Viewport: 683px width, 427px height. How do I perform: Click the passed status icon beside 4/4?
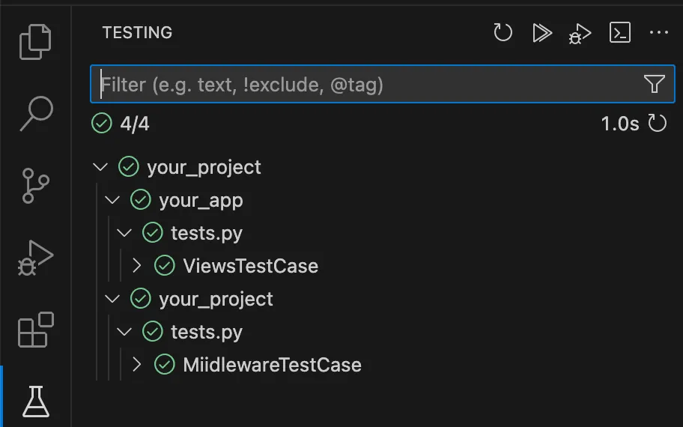(x=102, y=124)
